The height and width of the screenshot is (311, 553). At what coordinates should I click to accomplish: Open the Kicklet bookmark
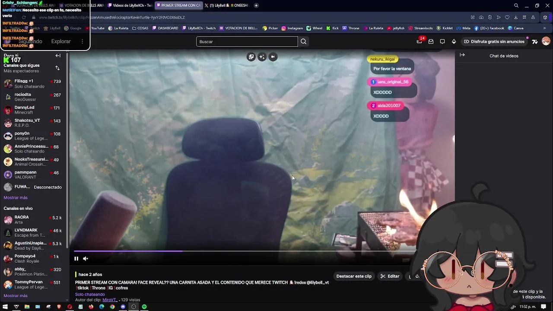pyautogui.click(x=445, y=28)
